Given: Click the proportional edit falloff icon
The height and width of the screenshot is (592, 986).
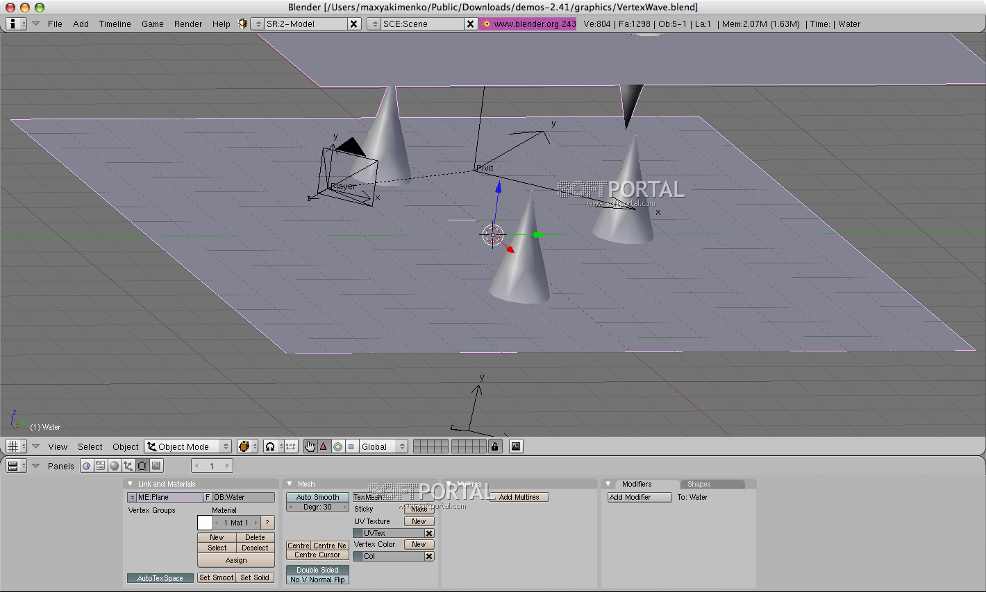Looking at the screenshot, I should (270, 446).
